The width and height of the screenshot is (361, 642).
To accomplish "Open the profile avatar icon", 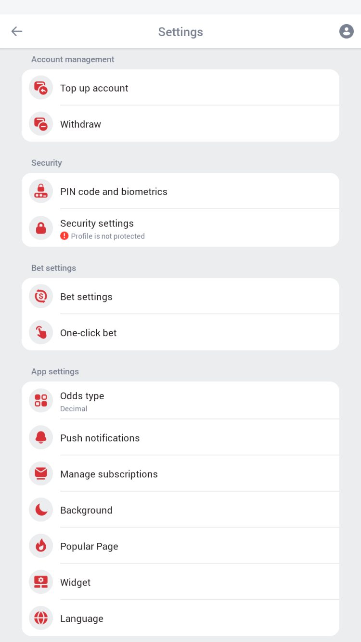I will click(x=346, y=32).
